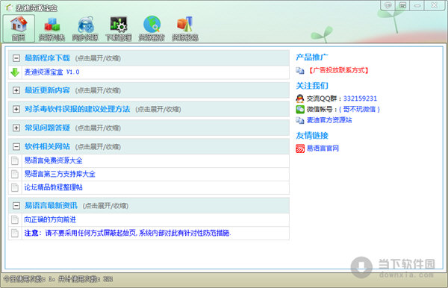The image size is (448, 288).
Task: Click the document icon beside 易语言第三方支持库大全
Action: click(x=15, y=174)
